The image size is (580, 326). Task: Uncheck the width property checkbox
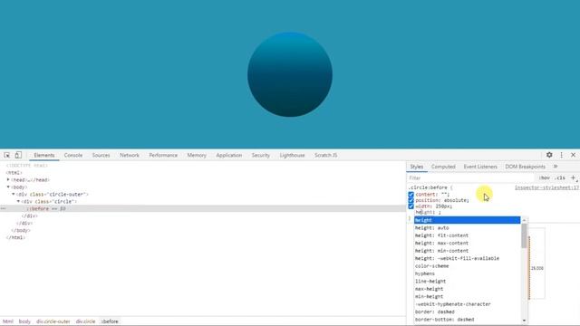point(411,206)
